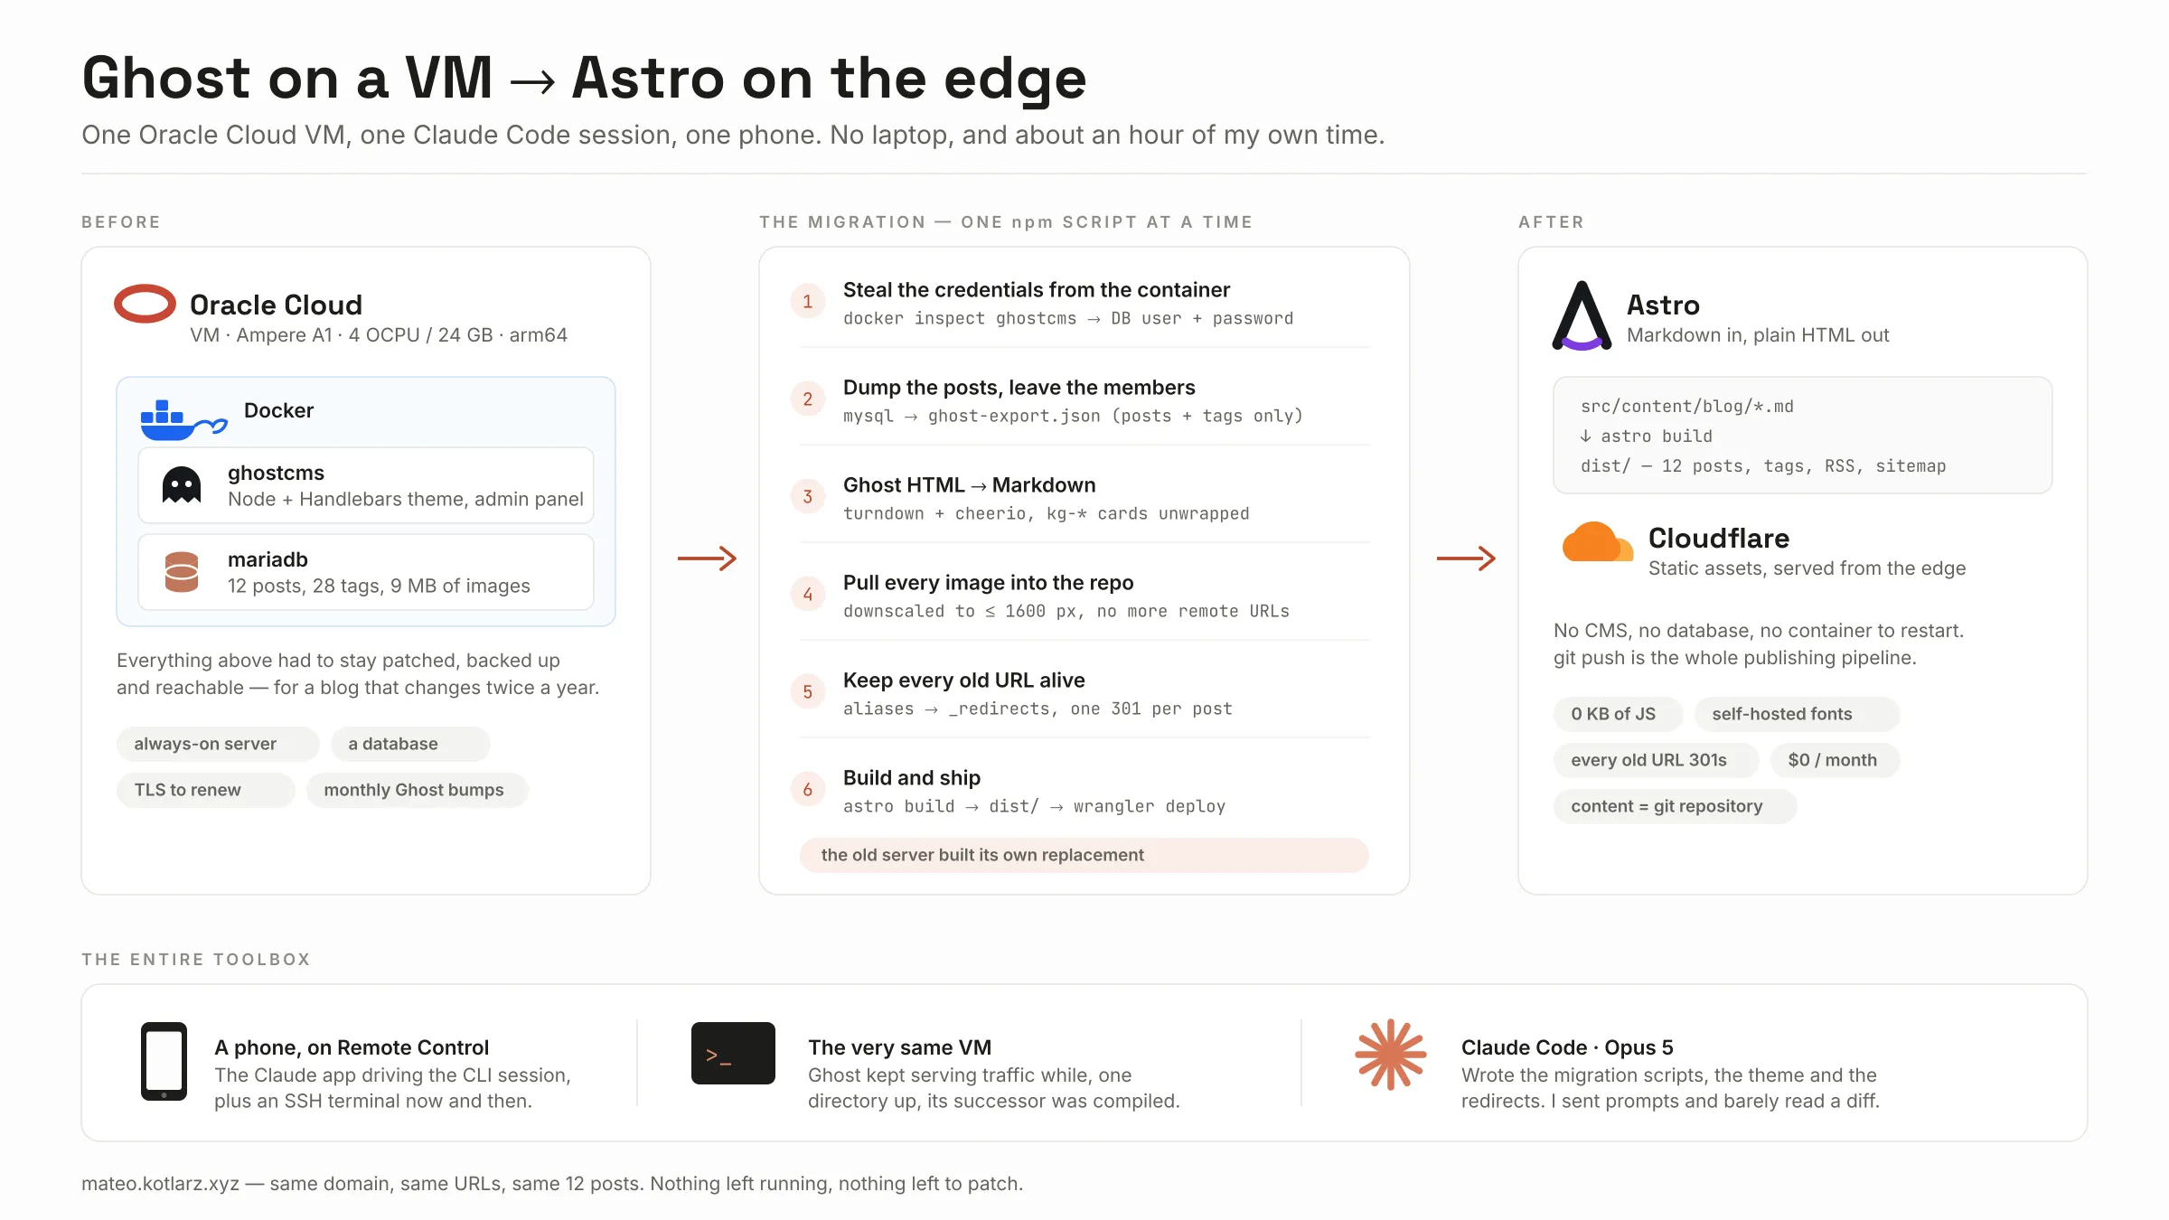Select the always-on server tag pill
The width and height of the screenshot is (2169, 1220).
click(x=218, y=744)
